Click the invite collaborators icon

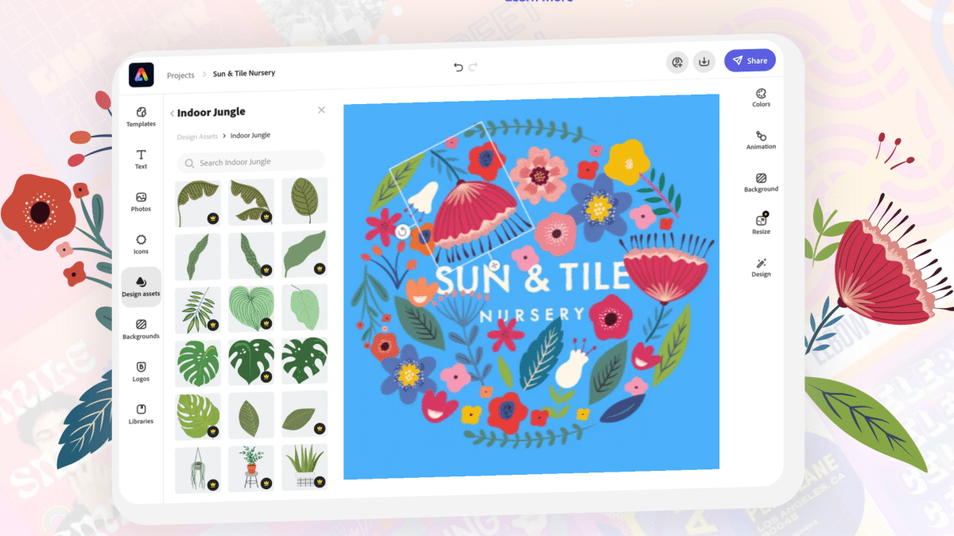(x=677, y=62)
